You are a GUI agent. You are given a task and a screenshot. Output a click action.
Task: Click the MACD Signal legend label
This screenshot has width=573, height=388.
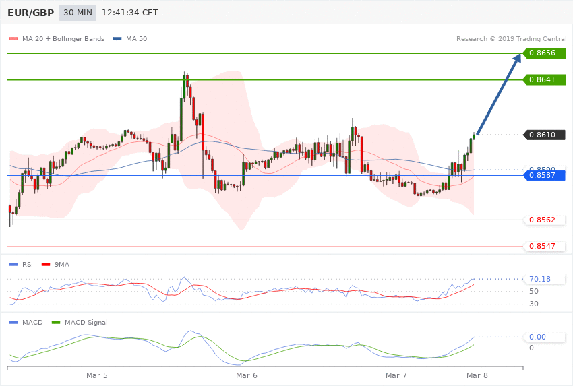click(x=86, y=322)
